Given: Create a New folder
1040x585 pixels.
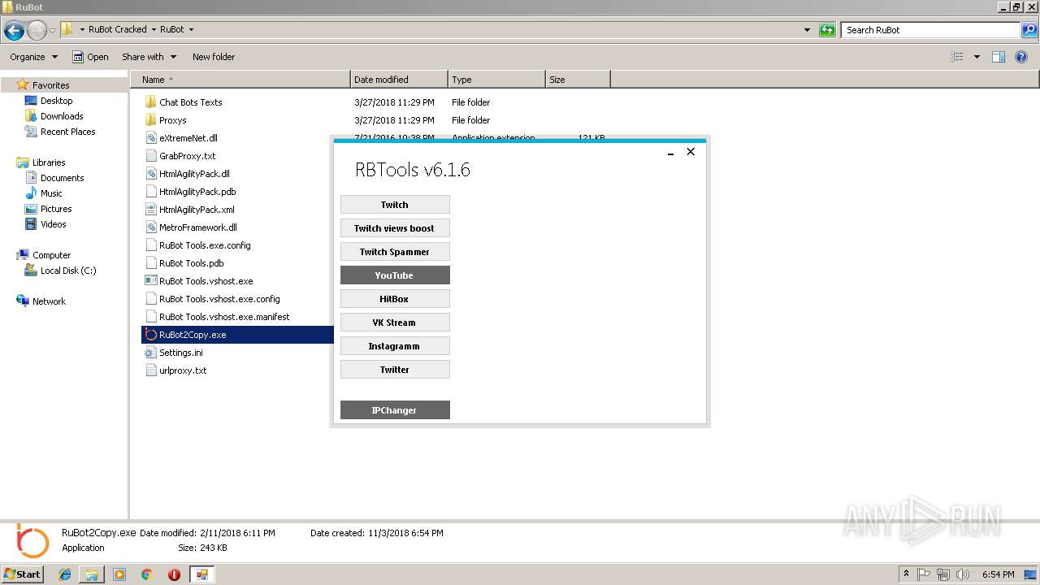Looking at the screenshot, I should (x=214, y=57).
